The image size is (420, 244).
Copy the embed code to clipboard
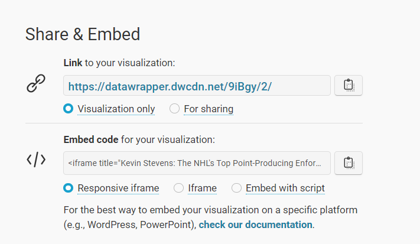click(349, 163)
